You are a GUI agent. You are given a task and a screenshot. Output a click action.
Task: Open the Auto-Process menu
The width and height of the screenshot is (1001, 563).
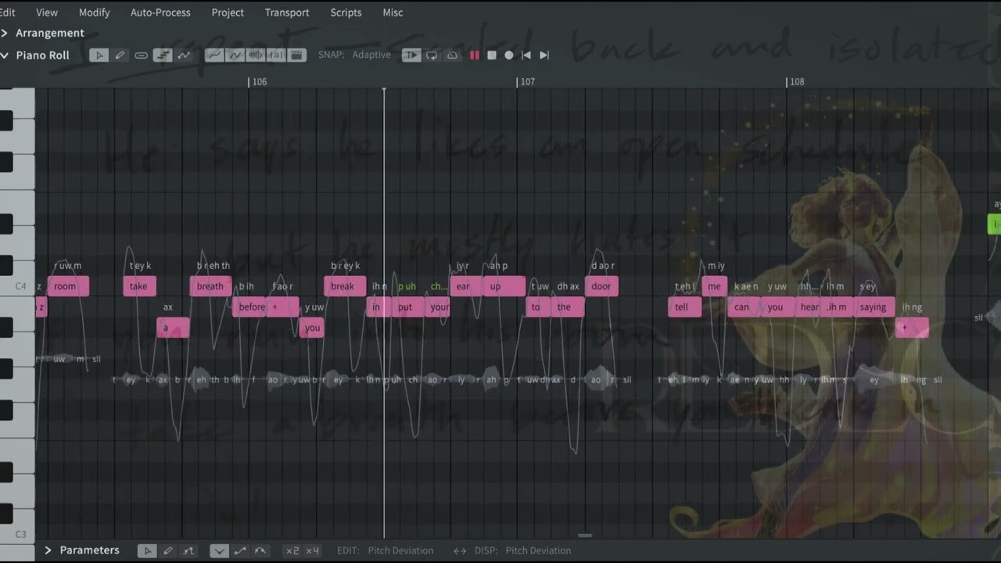pyautogui.click(x=160, y=13)
